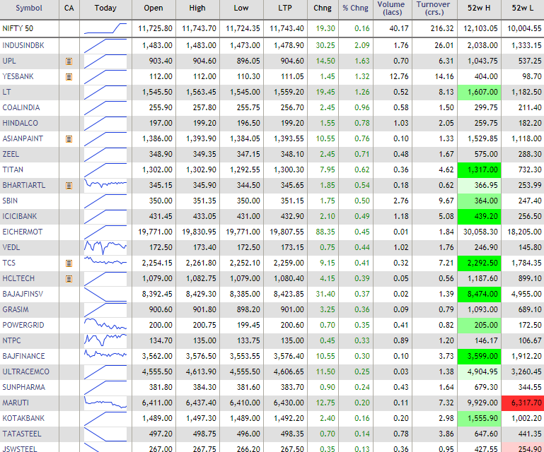This screenshot has width=544, height=452.
Task: Click HCLTECH's corporate action icon
Action: click(69, 278)
